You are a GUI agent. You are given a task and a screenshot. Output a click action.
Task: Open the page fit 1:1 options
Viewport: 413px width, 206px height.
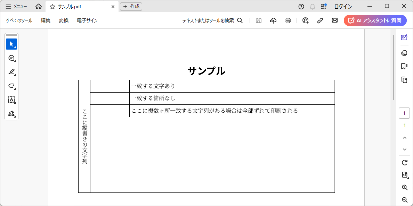(x=405, y=174)
